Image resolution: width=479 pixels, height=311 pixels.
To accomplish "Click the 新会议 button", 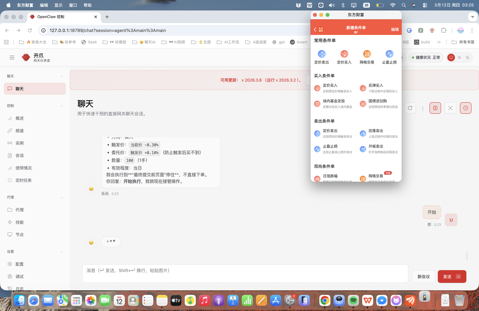I will (x=424, y=276).
